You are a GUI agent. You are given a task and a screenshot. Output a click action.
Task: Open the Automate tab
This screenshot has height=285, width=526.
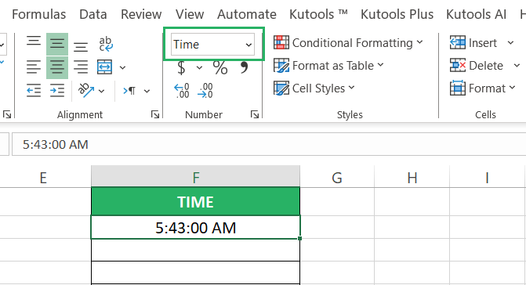247,14
